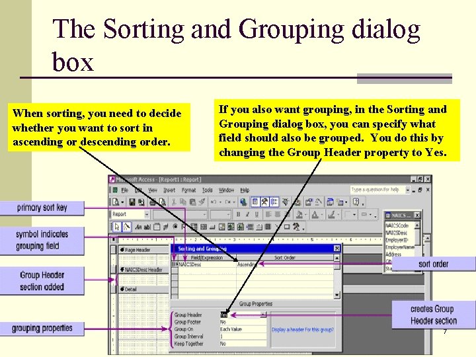The width and height of the screenshot is (476, 357).
Task: Select the Combo Box toolbox tool
Action: (x=194, y=227)
